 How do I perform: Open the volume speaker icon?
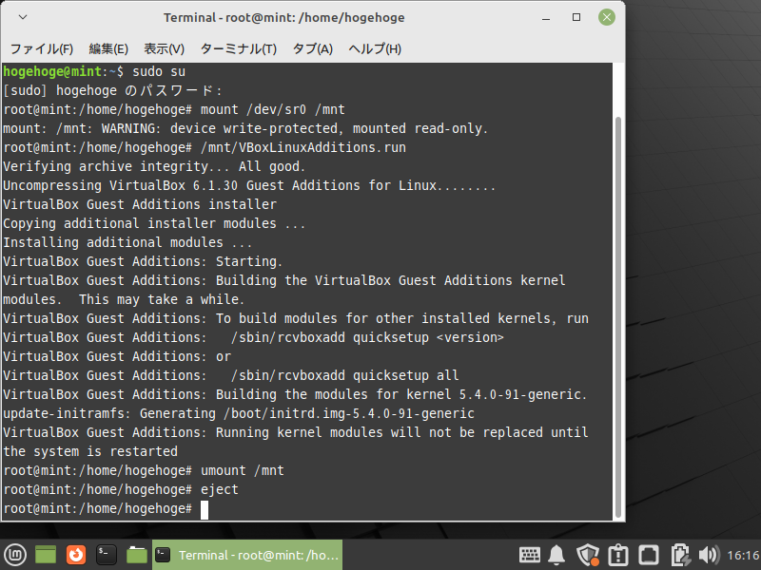(709, 555)
